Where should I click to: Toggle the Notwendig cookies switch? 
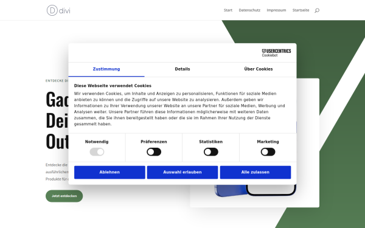click(97, 152)
